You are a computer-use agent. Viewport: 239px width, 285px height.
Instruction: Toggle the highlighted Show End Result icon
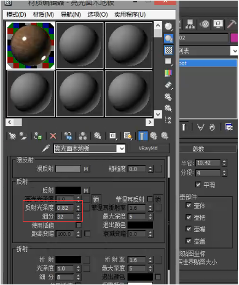pos(143,136)
